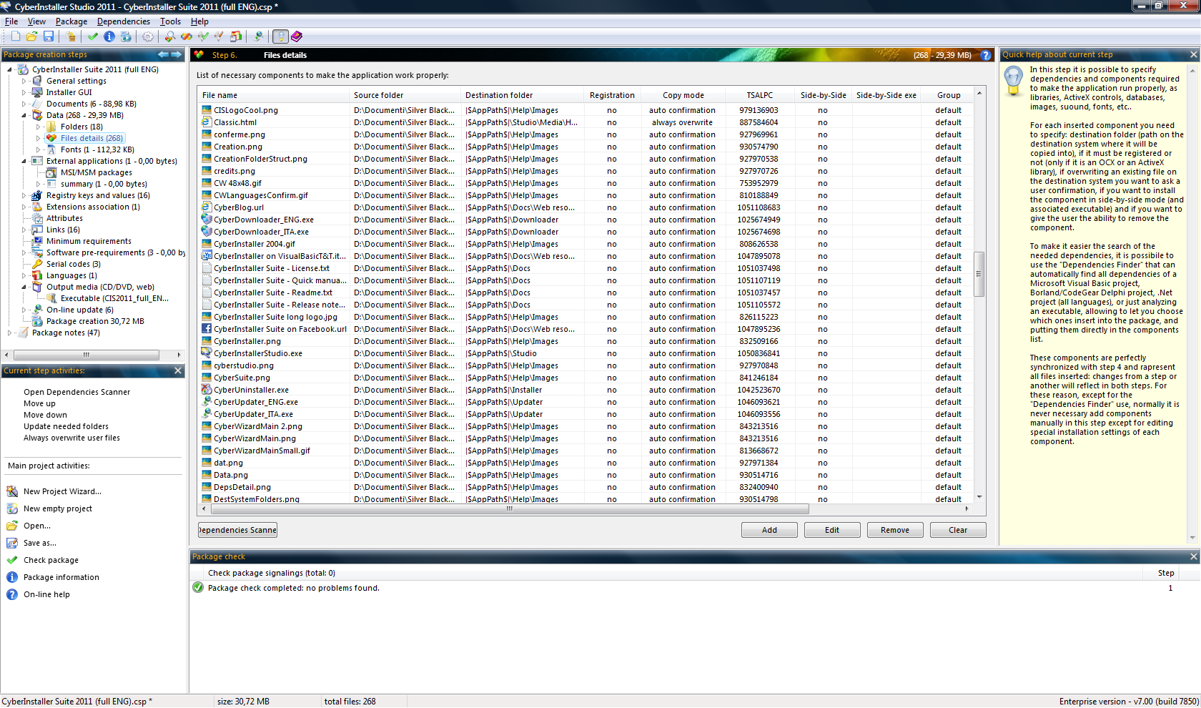The height and width of the screenshot is (708, 1201).
Task: Click the Serial codes key icon
Action: (37, 264)
